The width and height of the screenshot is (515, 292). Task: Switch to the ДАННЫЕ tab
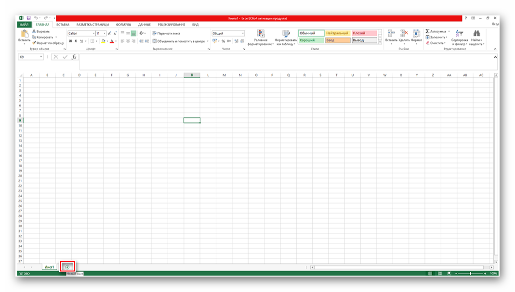pyautogui.click(x=145, y=25)
